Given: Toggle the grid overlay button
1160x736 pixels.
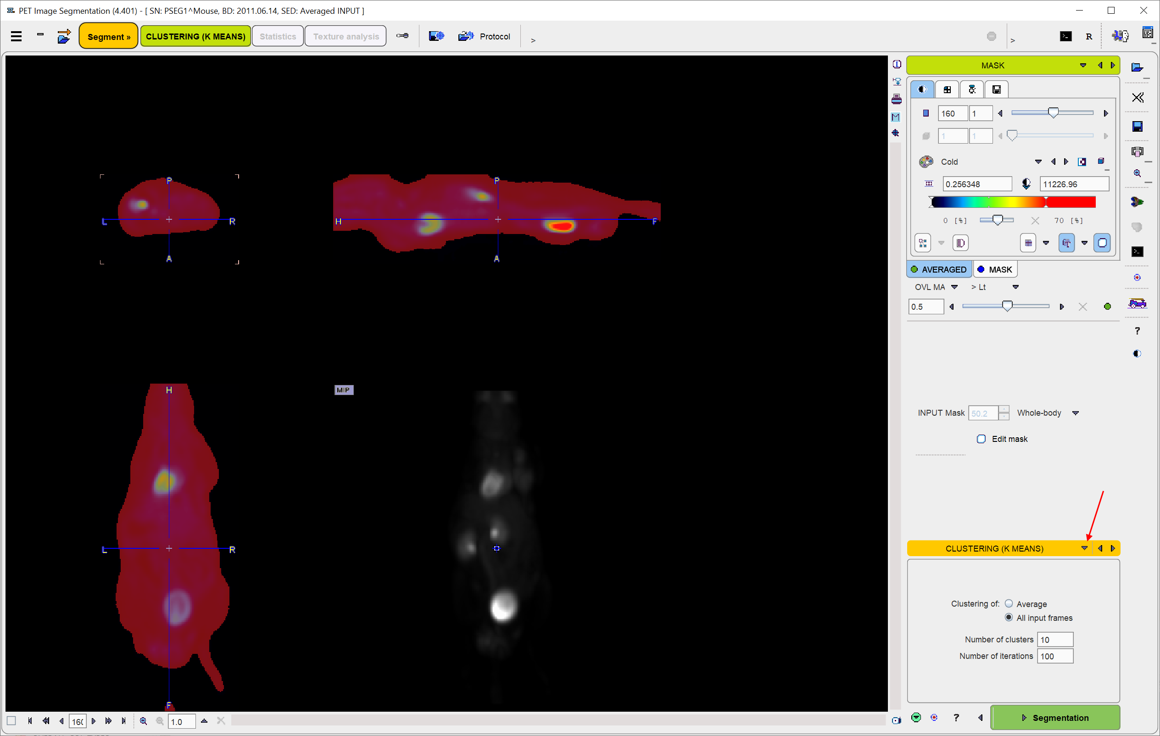Looking at the screenshot, I should coord(1028,243).
